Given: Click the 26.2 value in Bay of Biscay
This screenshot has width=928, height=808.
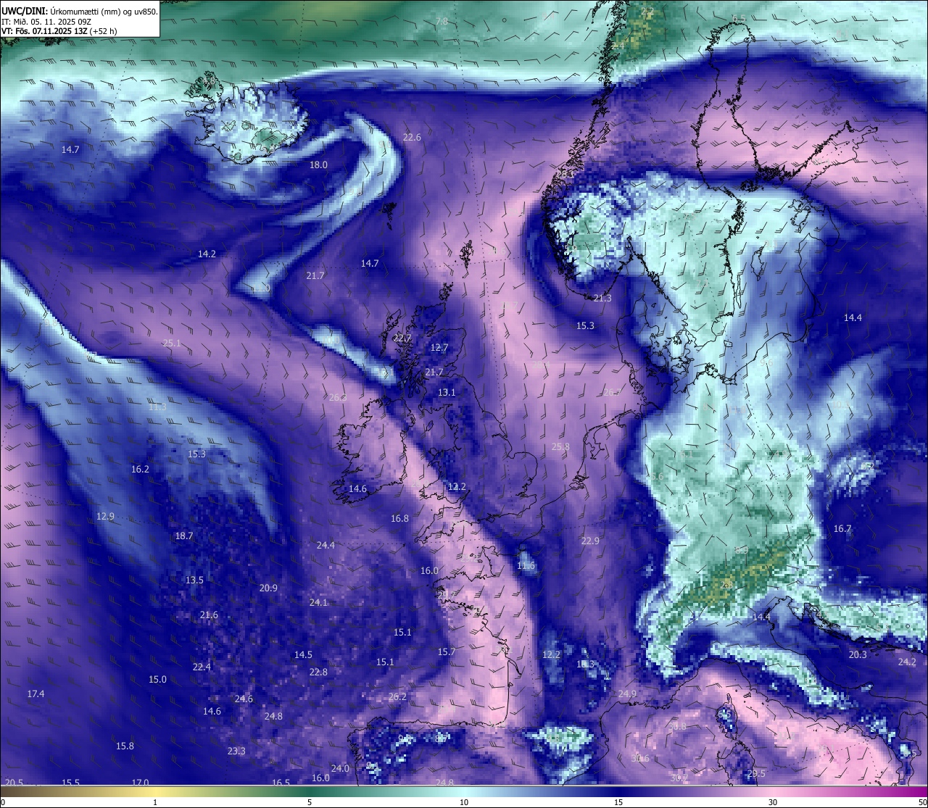Looking at the screenshot, I should [x=397, y=696].
